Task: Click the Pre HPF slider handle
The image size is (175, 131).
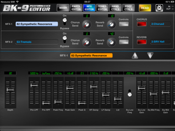Action: pyautogui.click(x=46, y=103)
